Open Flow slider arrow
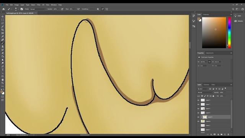The height and width of the screenshot is (138, 245). [74, 9]
